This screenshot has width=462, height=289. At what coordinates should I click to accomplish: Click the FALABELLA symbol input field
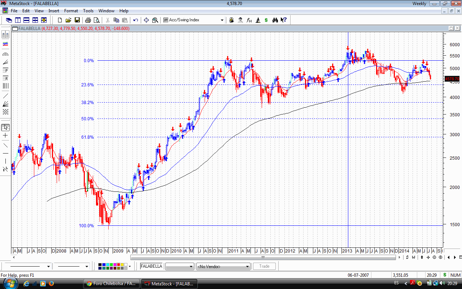[x=152, y=266]
